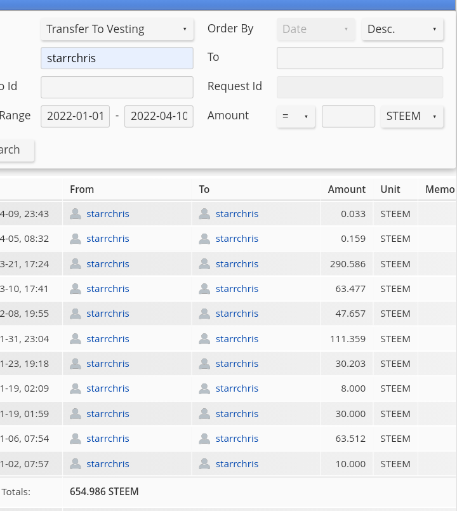The height and width of the screenshot is (511, 457).
Task: Open To starrchris link in 30.000 row
Action: (237, 414)
